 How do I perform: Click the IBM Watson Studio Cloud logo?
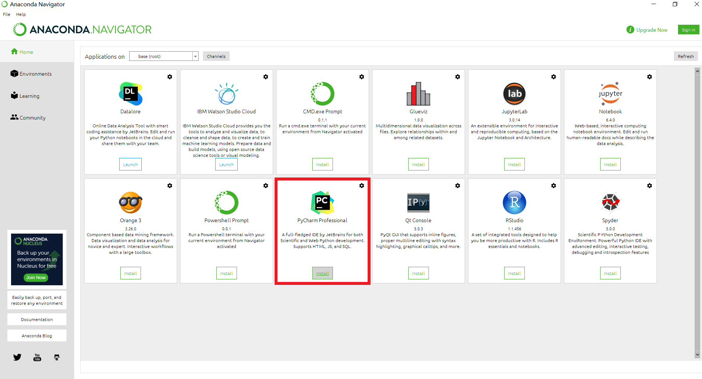coord(227,94)
